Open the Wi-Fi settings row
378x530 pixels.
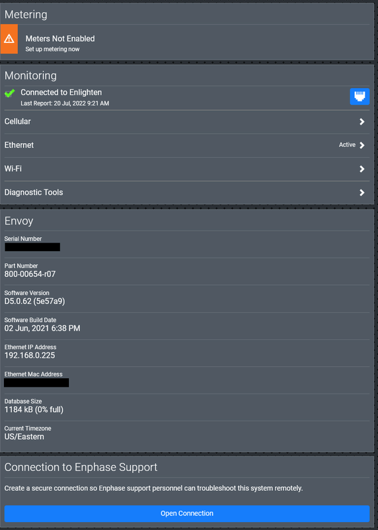click(187, 169)
